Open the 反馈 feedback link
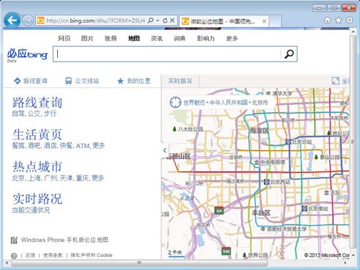 [x=30, y=255]
